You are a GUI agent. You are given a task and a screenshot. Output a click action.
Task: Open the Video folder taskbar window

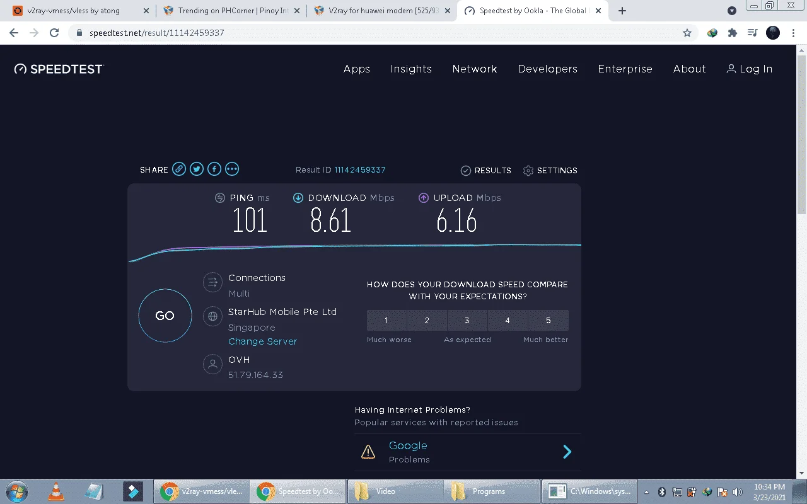click(x=396, y=491)
